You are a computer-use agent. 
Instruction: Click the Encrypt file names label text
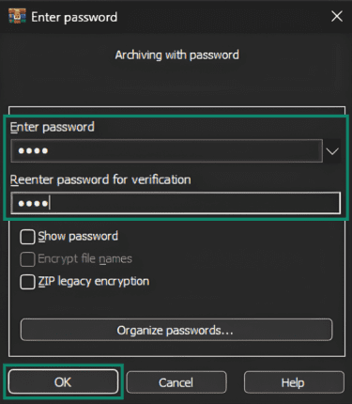[x=85, y=259]
